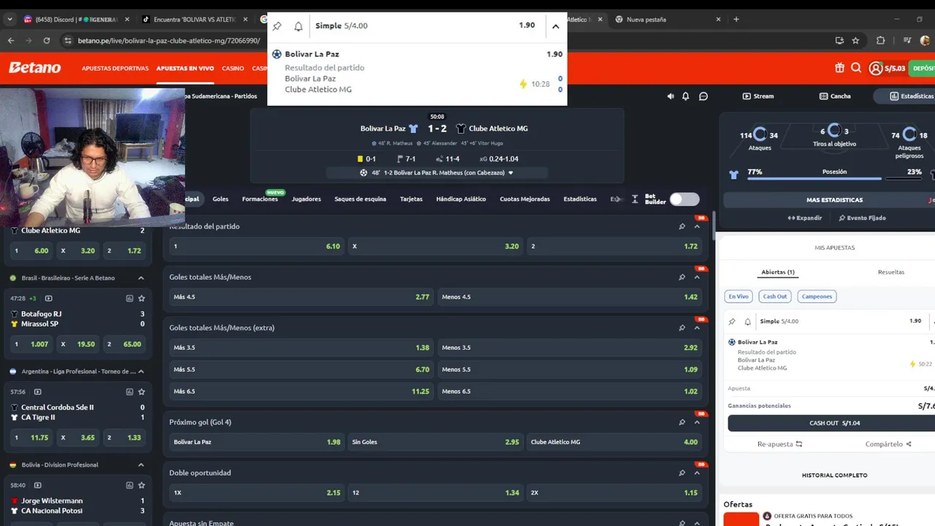Image resolution: width=935 pixels, height=526 pixels.
Task: Switch to the Cancha view tab
Action: click(834, 96)
